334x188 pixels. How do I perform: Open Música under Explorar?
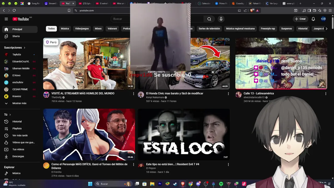coord(20,173)
